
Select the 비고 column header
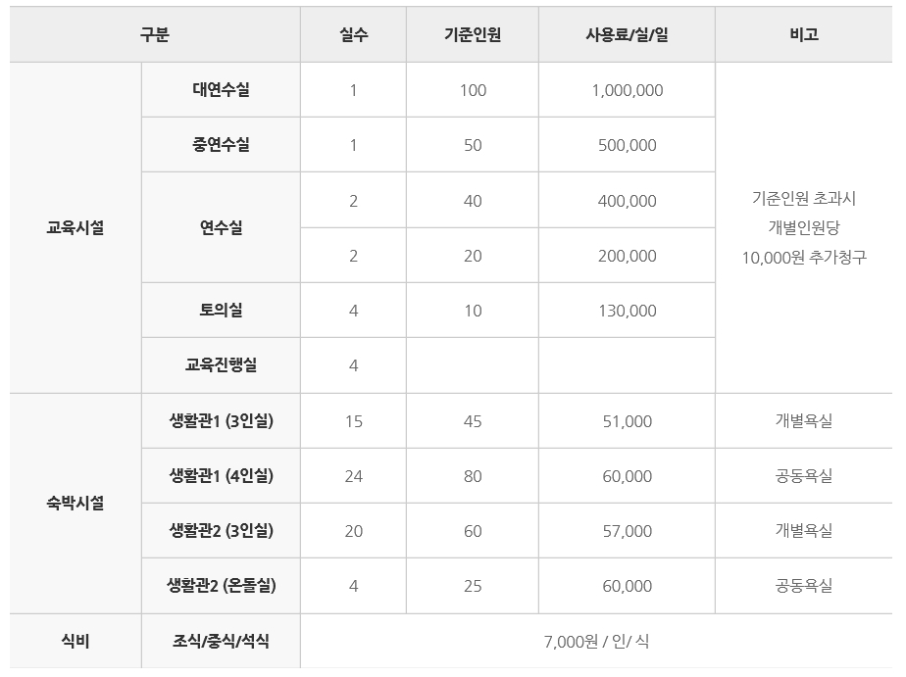804,34
